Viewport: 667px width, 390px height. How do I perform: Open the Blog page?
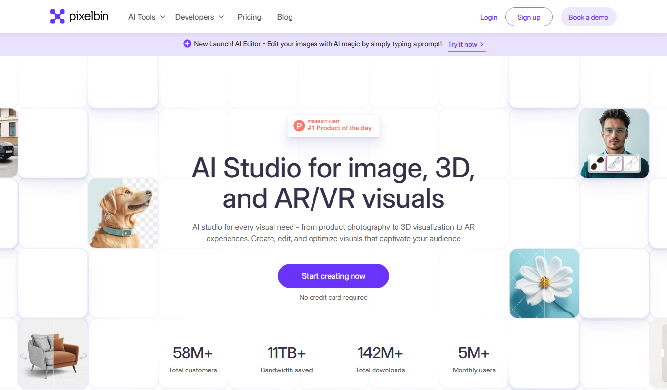(285, 17)
